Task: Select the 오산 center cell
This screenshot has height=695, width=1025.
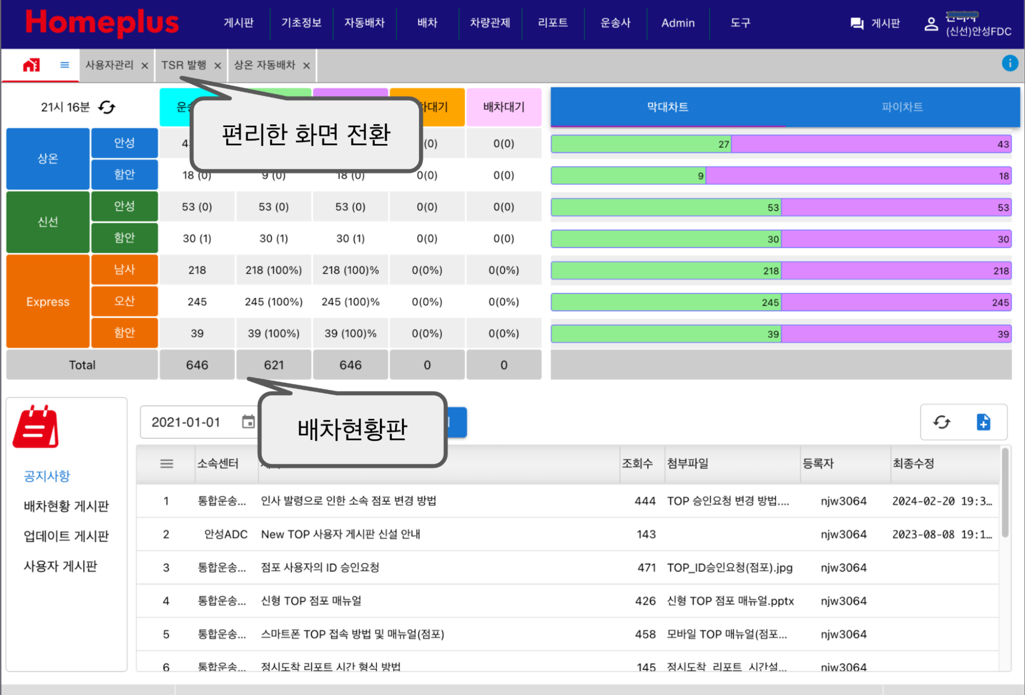Action: (x=125, y=301)
